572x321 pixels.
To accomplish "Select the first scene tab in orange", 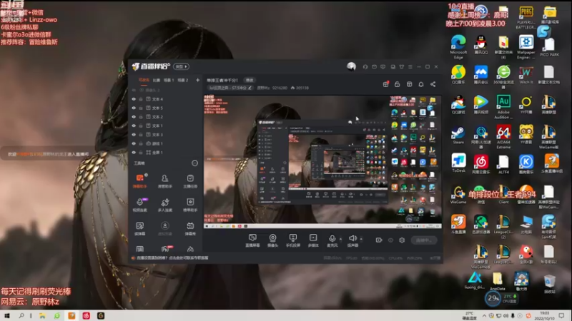I will [144, 80].
